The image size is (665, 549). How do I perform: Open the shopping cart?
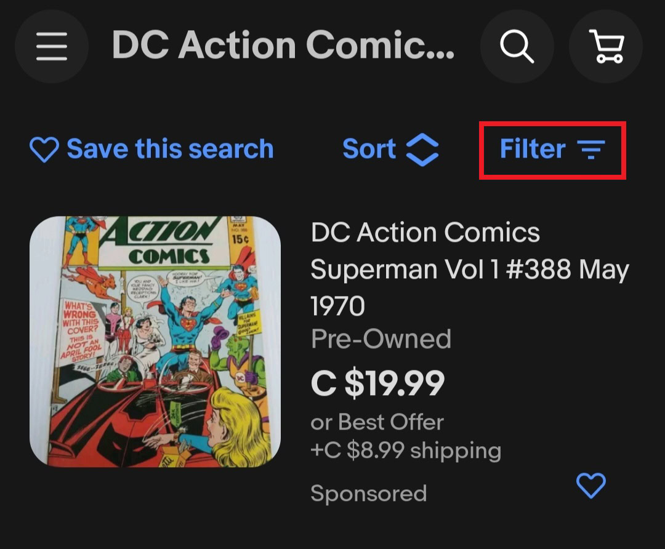pyautogui.click(x=606, y=46)
